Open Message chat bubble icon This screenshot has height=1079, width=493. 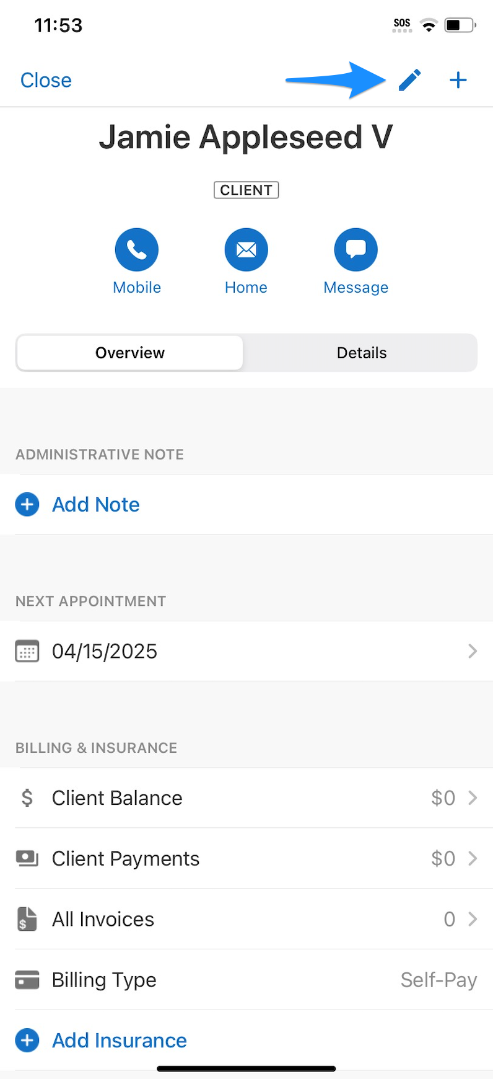(x=356, y=250)
